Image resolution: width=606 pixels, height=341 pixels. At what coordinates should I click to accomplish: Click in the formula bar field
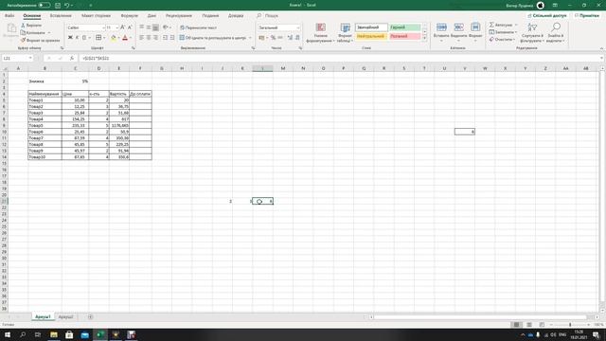click(x=340, y=58)
